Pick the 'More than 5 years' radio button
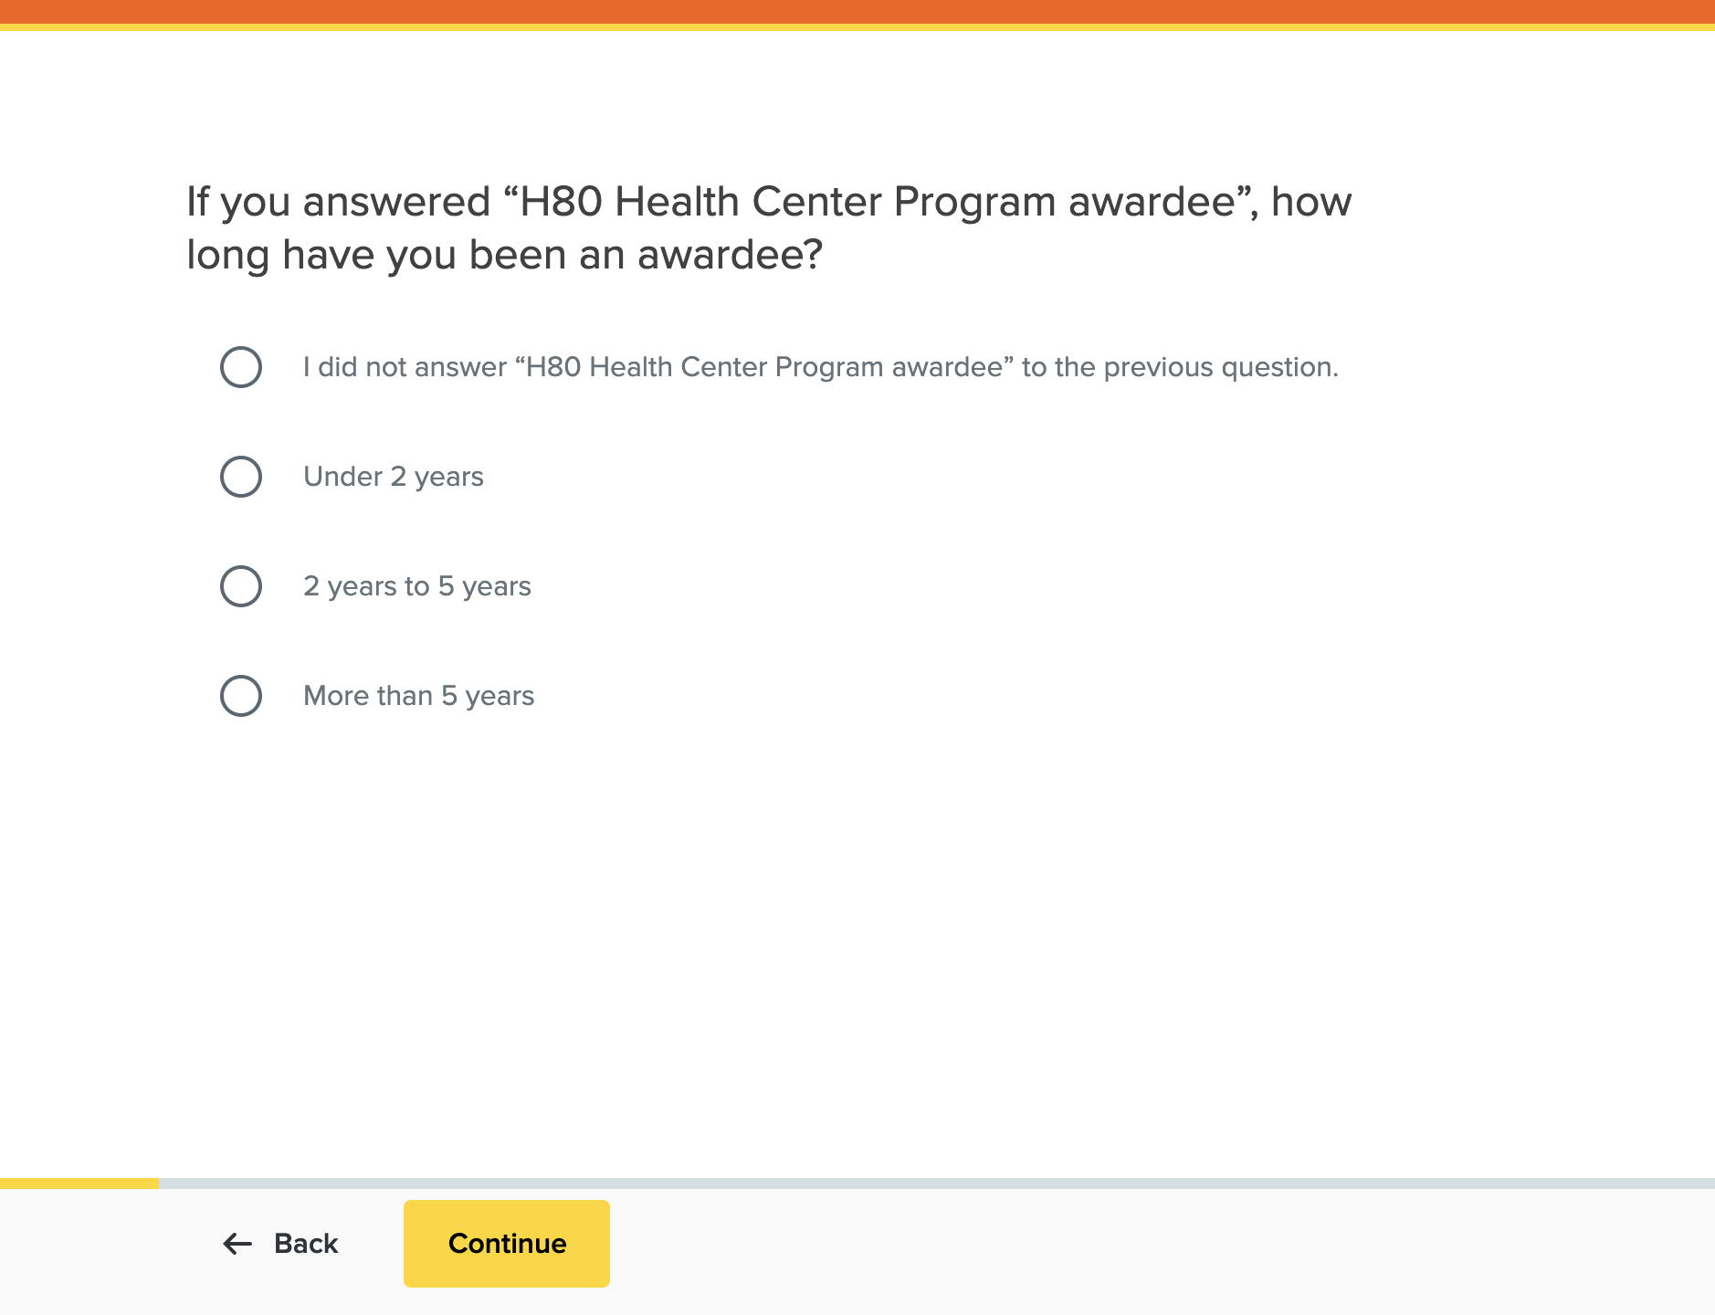Viewport: 1715px width, 1315px height. coord(241,696)
